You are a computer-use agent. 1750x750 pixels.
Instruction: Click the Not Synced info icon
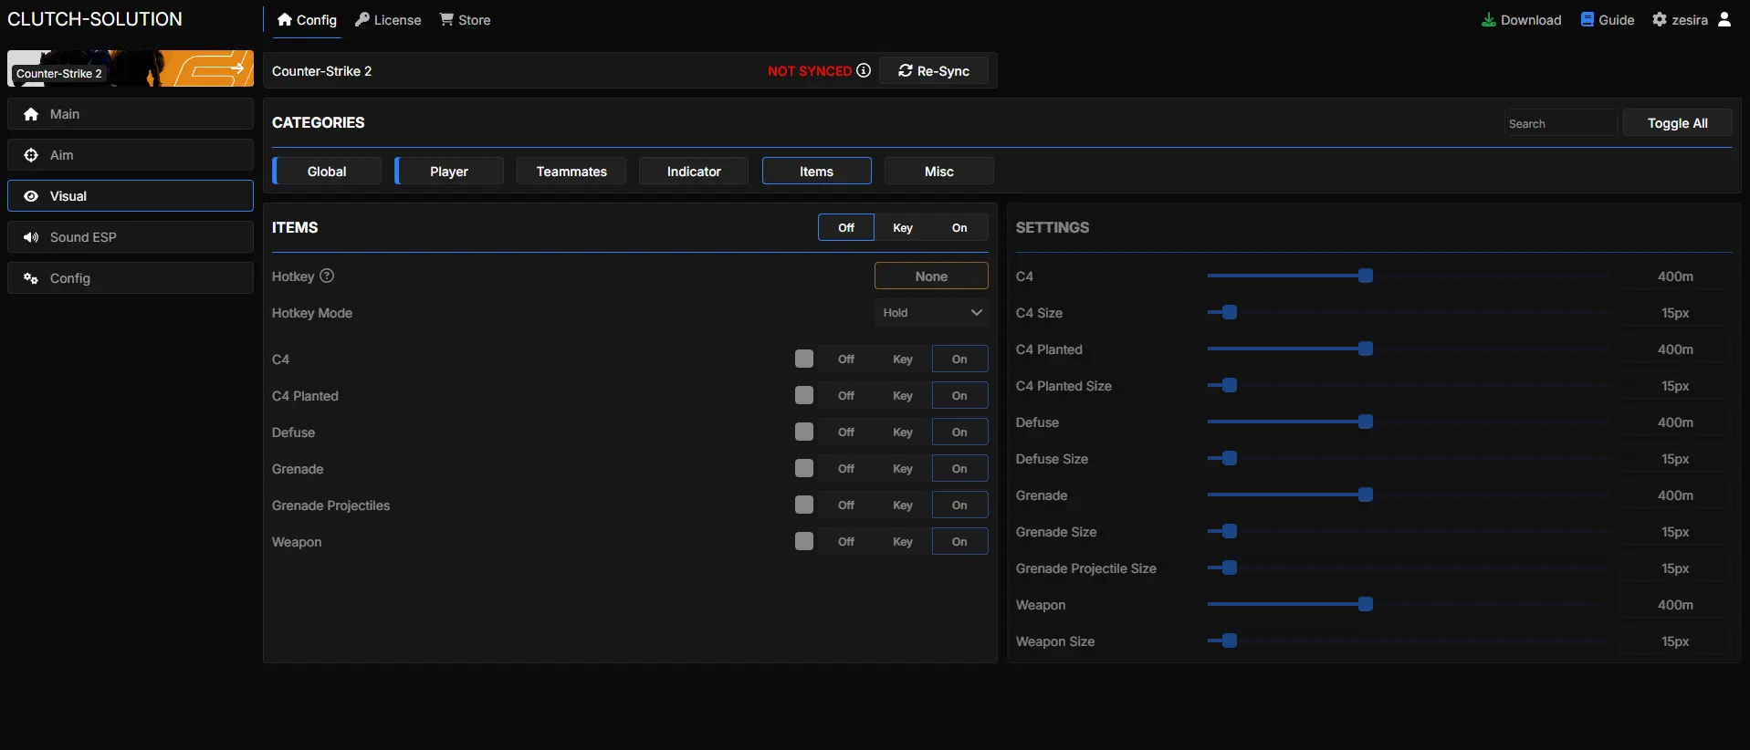point(864,70)
